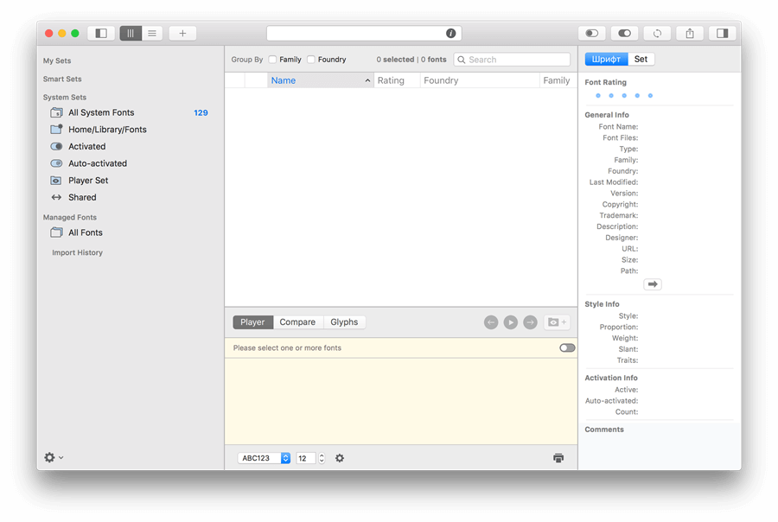The width and height of the screenshot is (778, 522).
Task: Click the My Sets header
Action: click(57, 60)
